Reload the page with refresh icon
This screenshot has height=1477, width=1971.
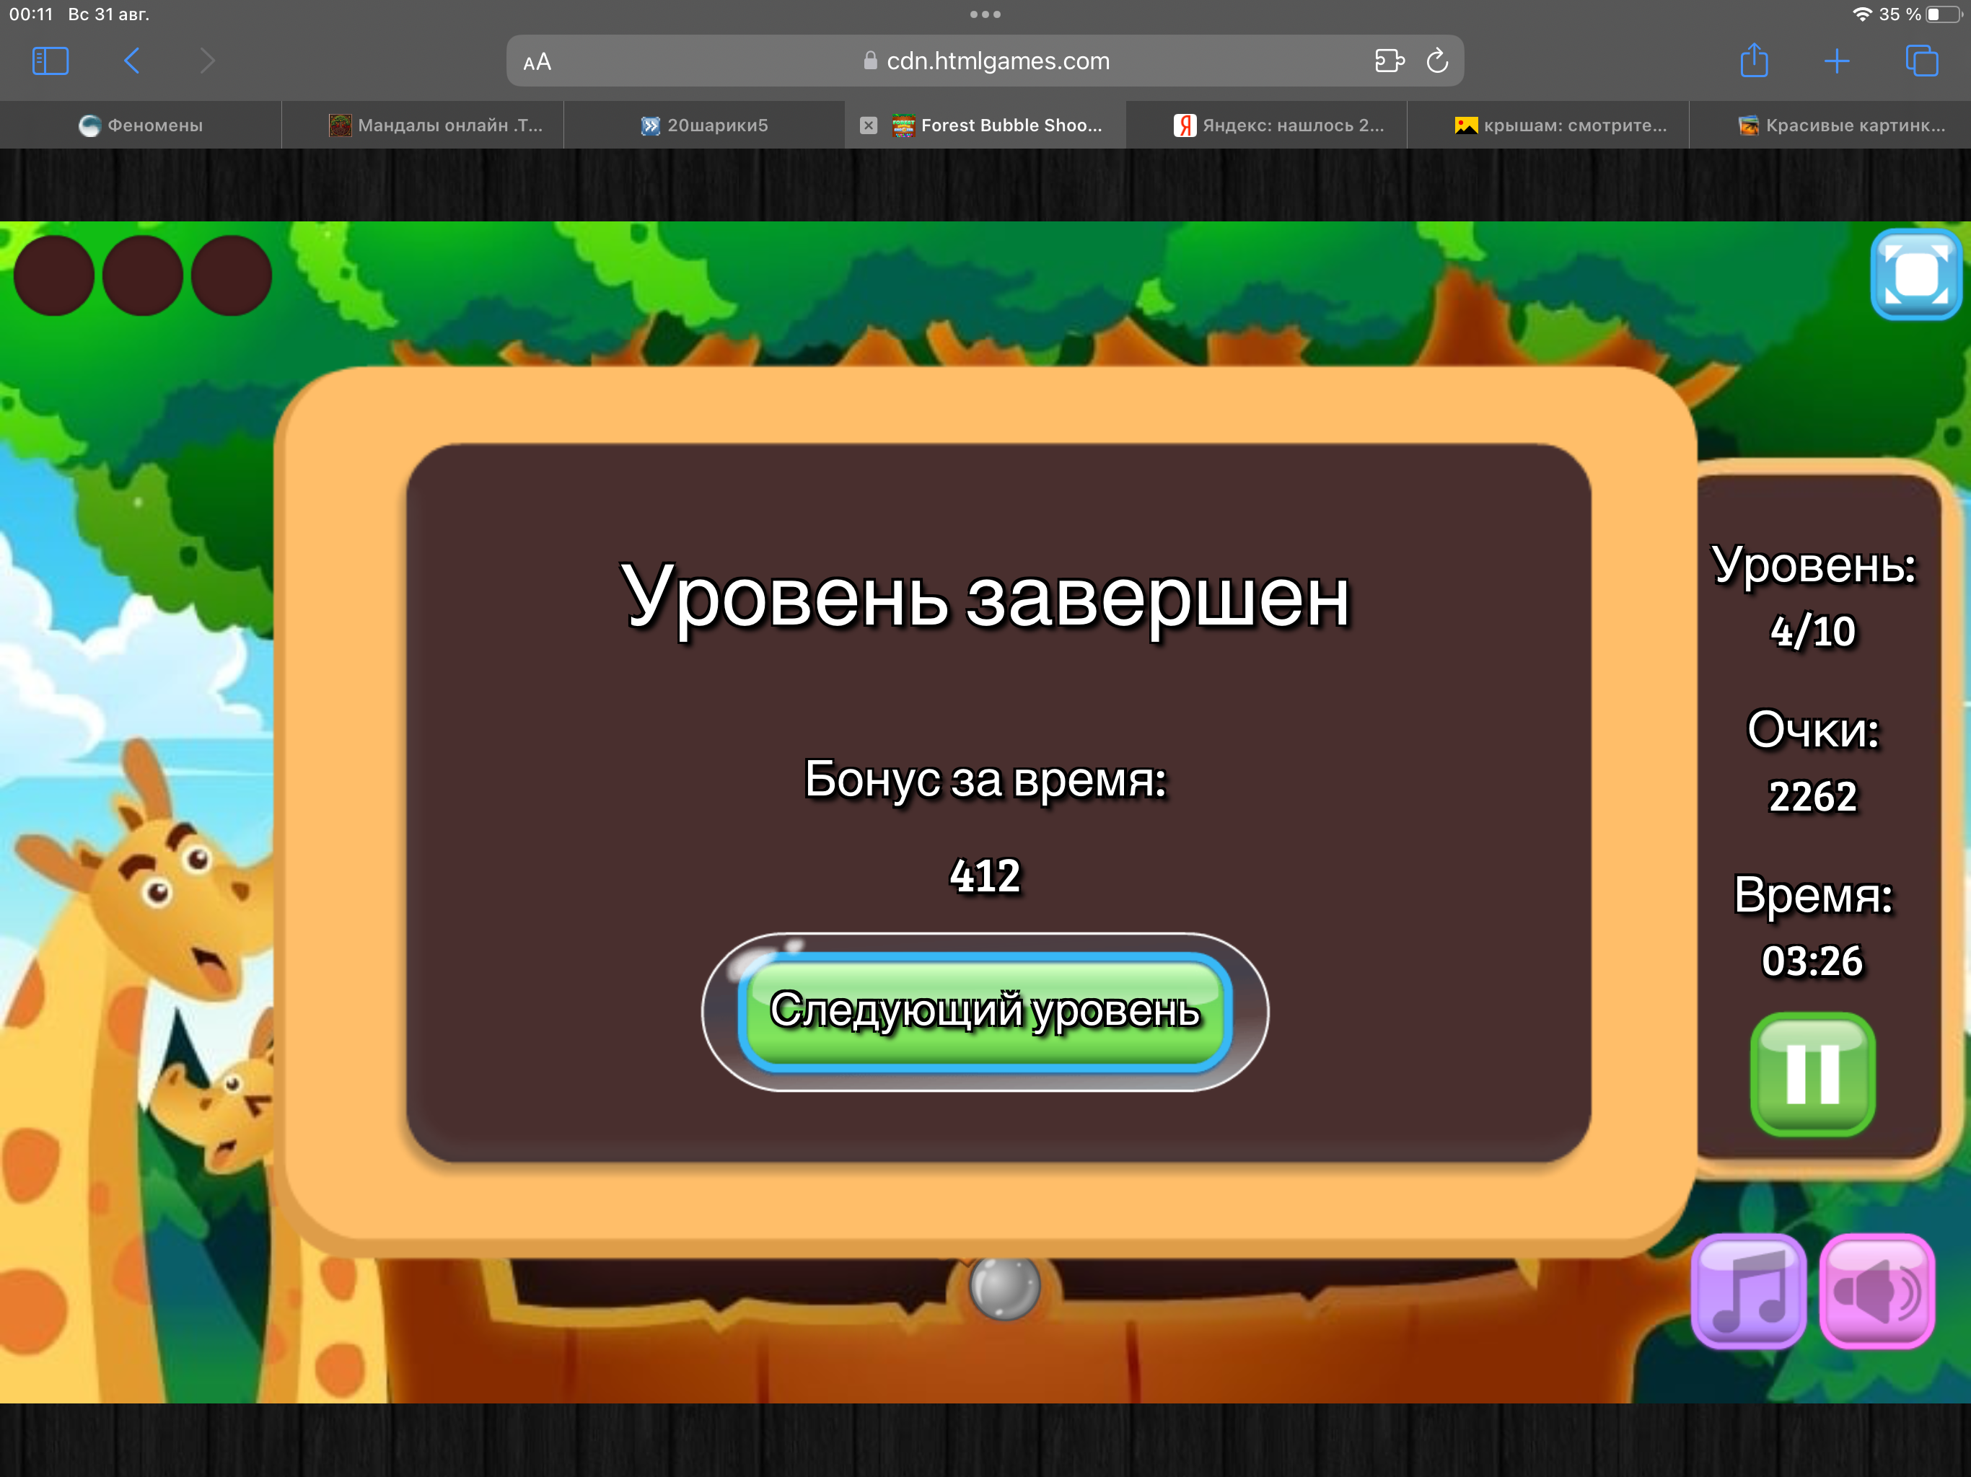click(x=1437, y=61)
